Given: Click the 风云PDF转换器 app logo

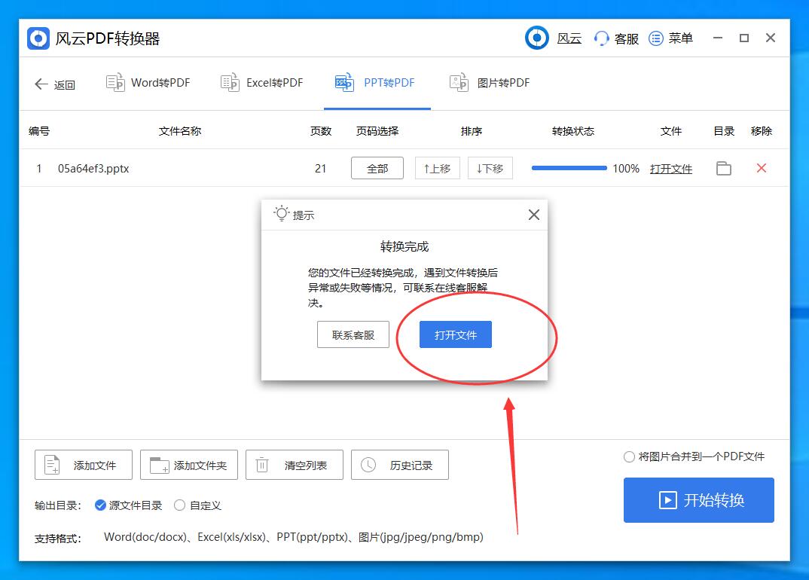Looking at the screenshot, I should [38, 38].
